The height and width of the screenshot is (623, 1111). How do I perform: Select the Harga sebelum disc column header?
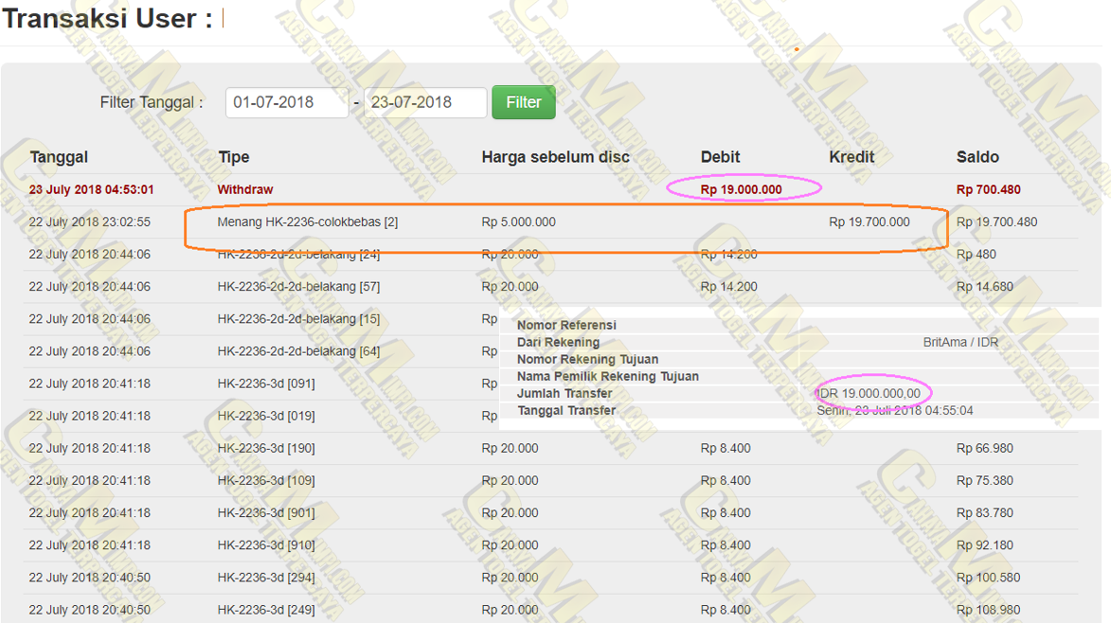(x=555, y=157)
